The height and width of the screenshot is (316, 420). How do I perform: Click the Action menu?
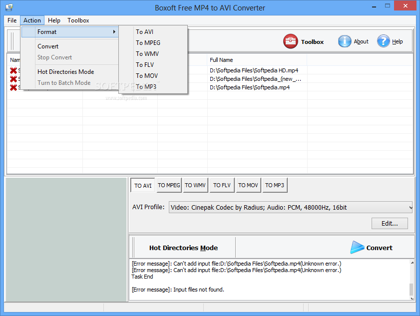[x=32, y=20]
